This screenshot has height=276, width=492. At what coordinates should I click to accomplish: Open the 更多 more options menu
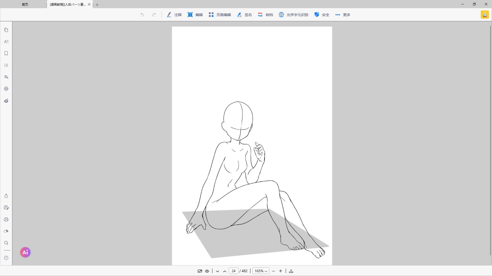click(x=343, y=15)
